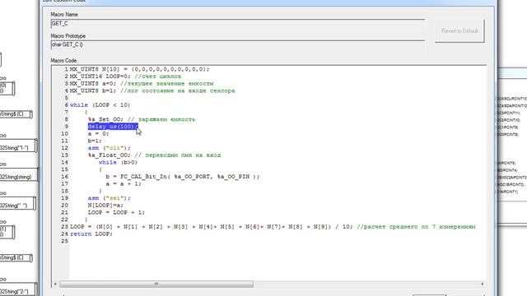Click the asm ("sei"); statement
Viewport: 527px width, 296px height.
(x=110, y=198)
